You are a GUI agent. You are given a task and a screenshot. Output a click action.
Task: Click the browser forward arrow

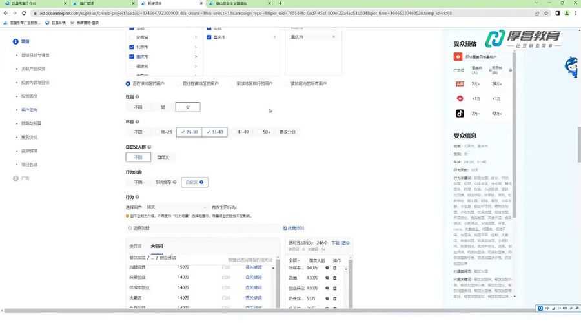(x=15, y=13)
